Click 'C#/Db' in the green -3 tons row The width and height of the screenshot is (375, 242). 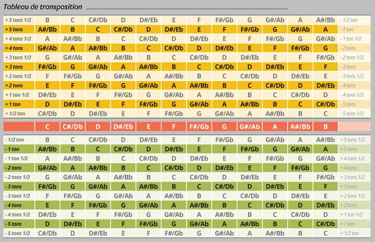pyautogui.click(x=225, y=187)
